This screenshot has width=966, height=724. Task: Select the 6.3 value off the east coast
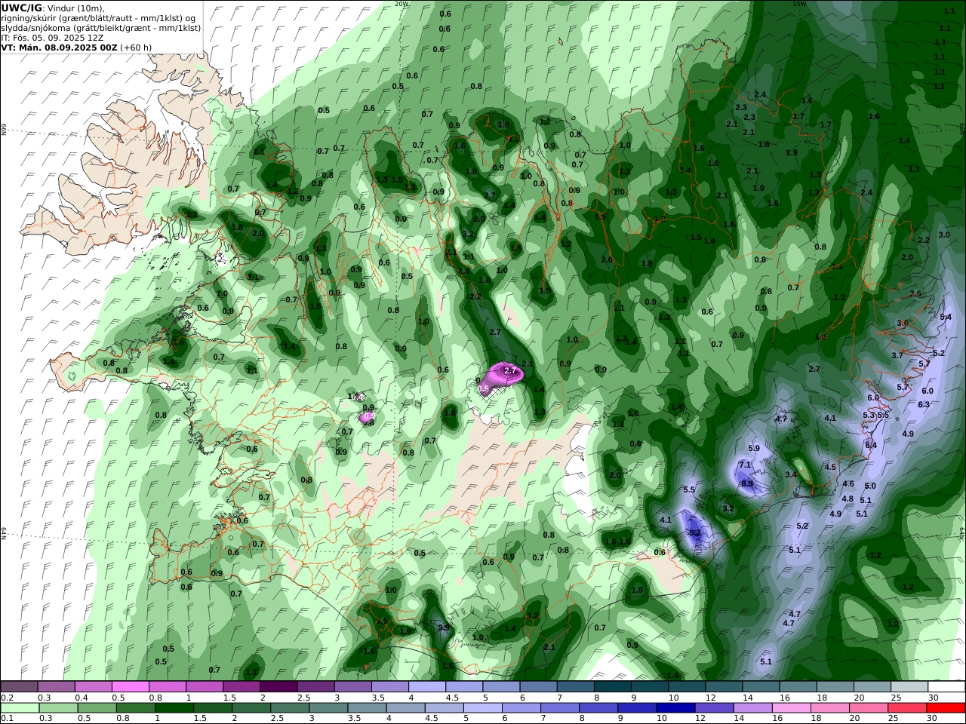(x=924, y=404)
